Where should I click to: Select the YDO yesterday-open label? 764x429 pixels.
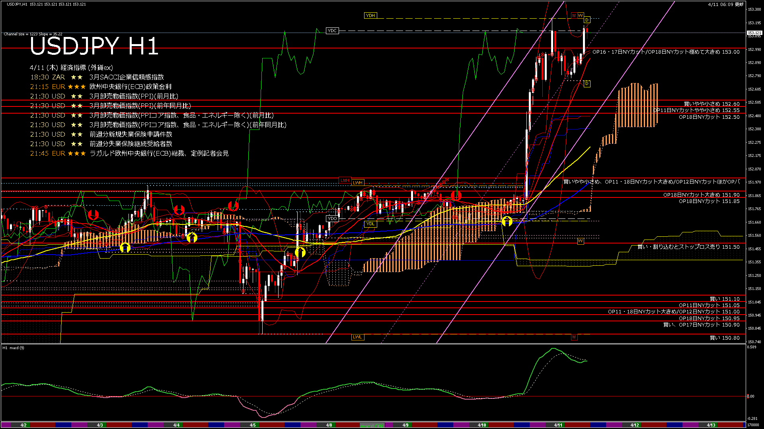click(332, 218)
